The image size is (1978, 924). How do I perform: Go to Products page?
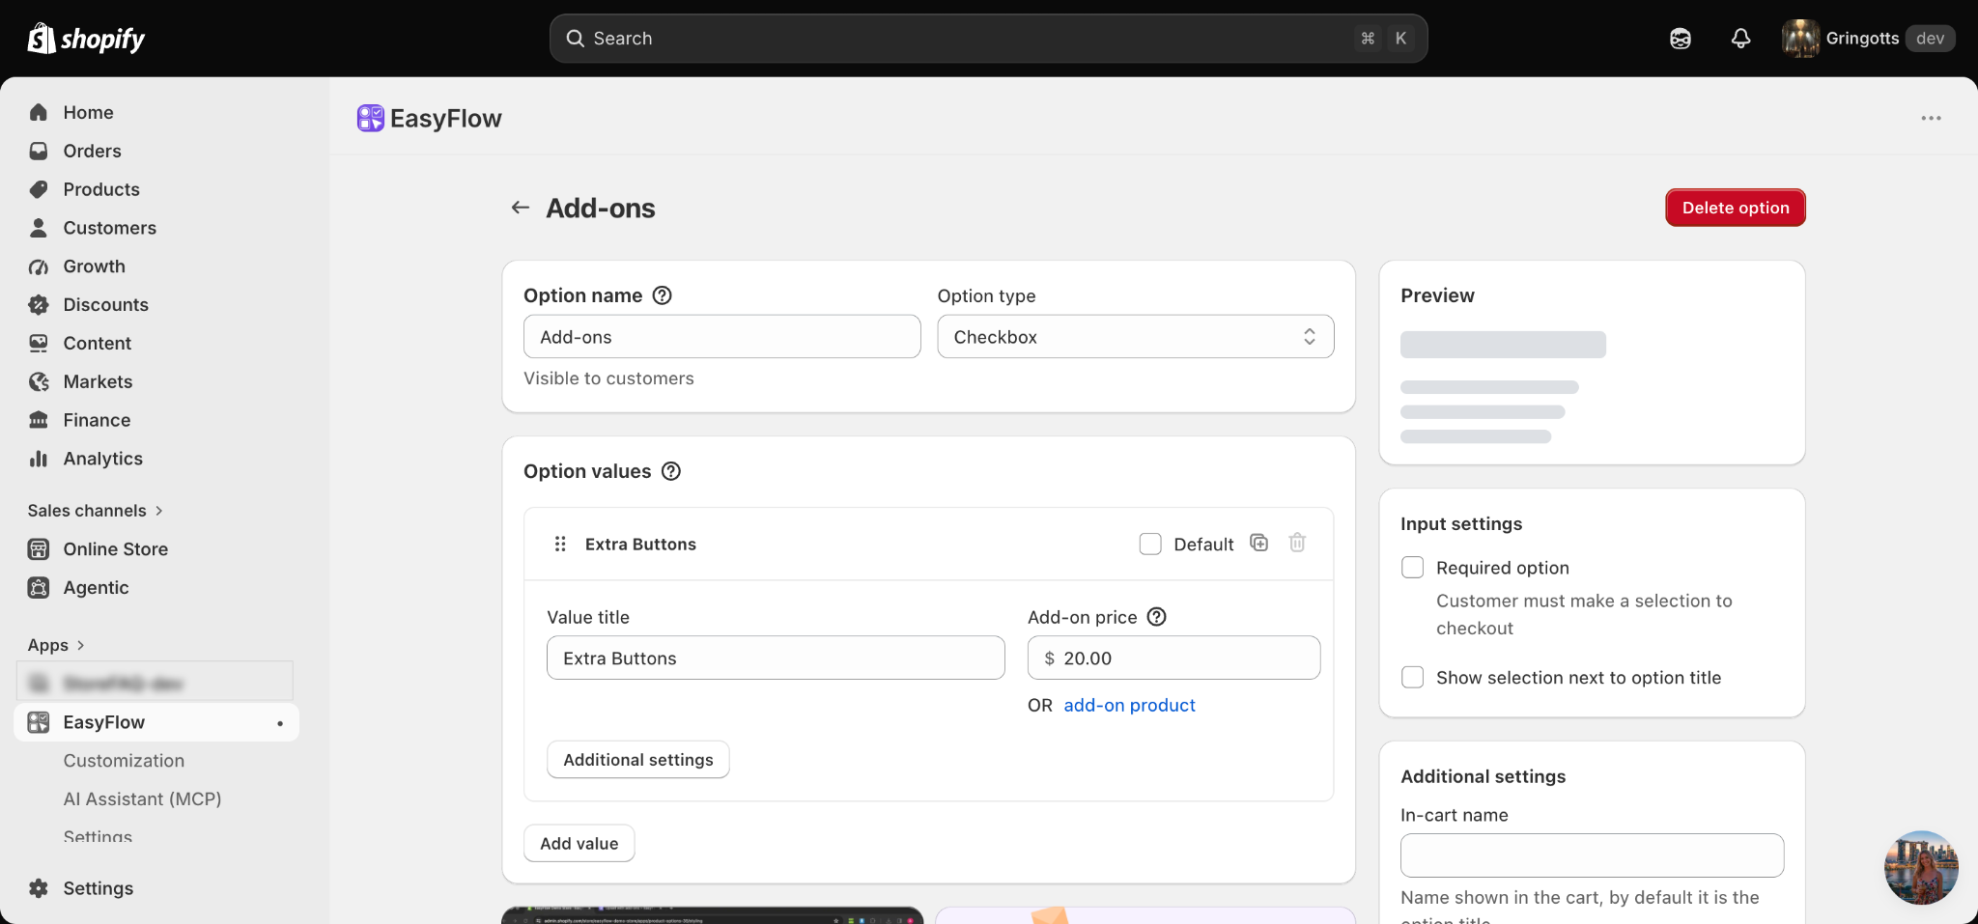(x=101, y=189)
